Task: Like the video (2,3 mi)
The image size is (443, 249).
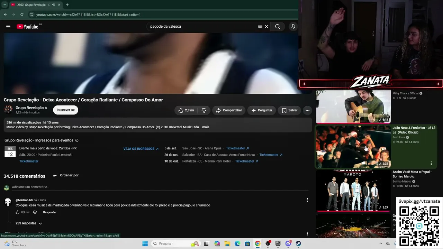Action: (186, 110)
